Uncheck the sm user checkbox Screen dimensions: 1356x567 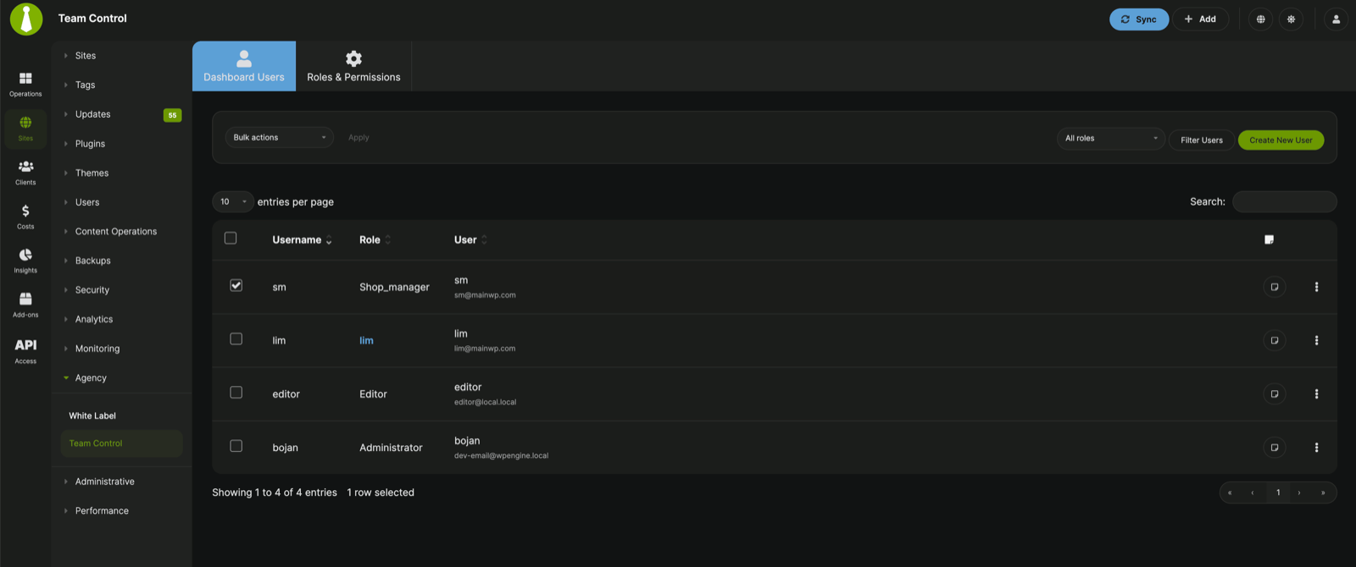coord(236,285)
